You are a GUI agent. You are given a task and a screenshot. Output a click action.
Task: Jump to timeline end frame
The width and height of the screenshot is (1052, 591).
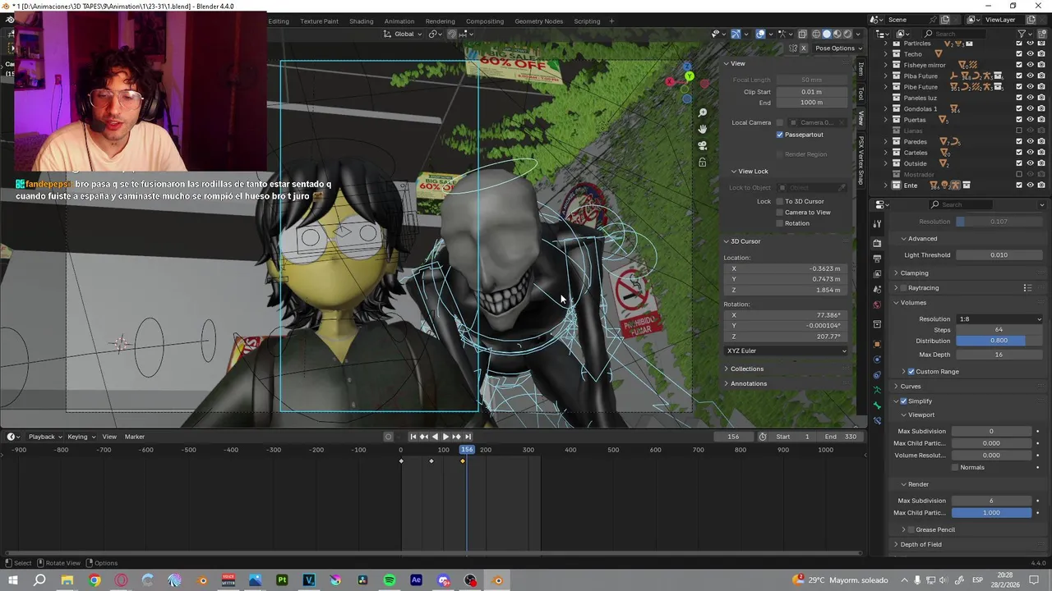(468, 437)
